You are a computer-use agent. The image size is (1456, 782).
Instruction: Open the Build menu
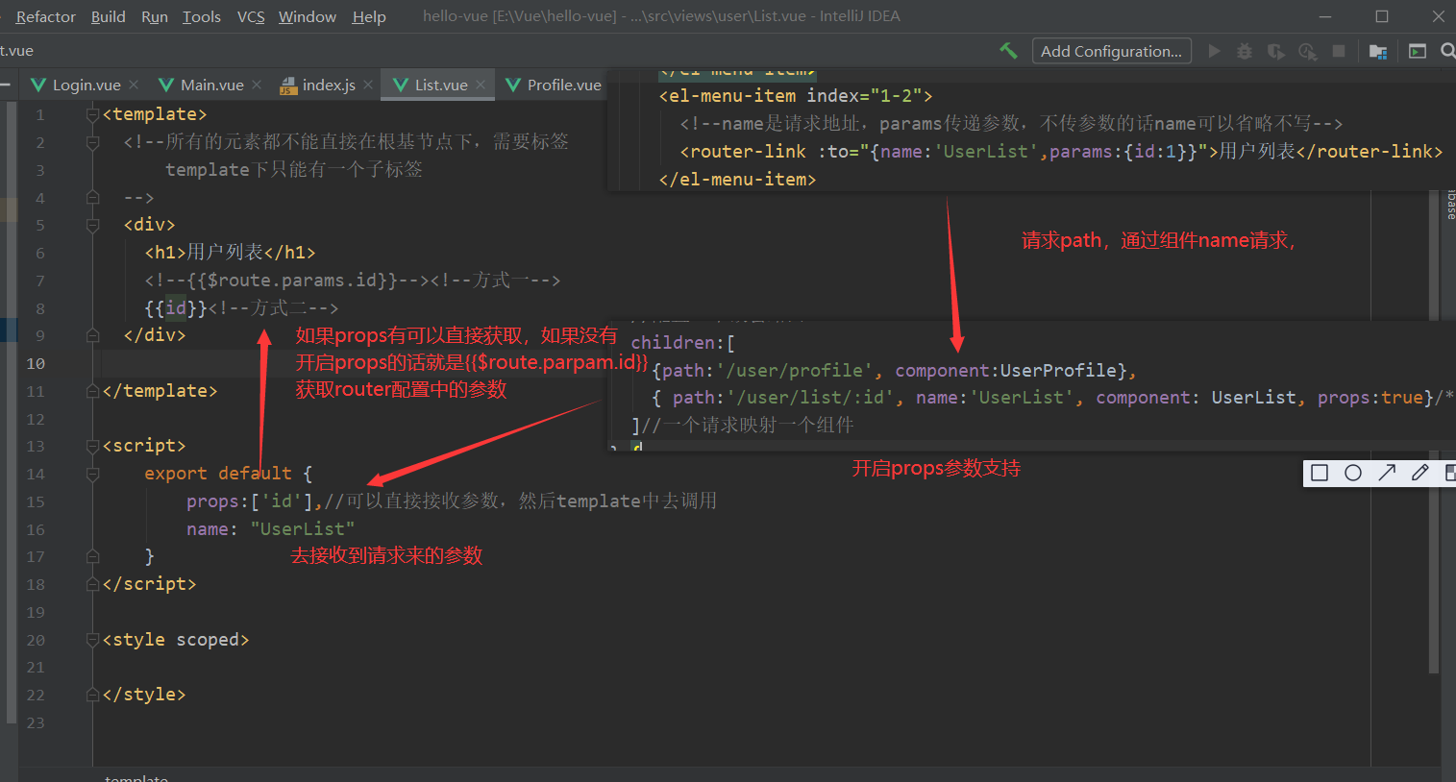coord(109,16)
